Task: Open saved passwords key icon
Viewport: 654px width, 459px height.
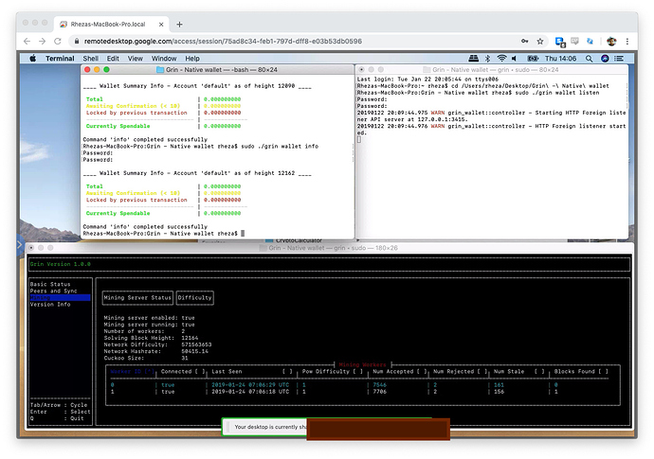Action: pyautogui.click(x=525, y=42)
